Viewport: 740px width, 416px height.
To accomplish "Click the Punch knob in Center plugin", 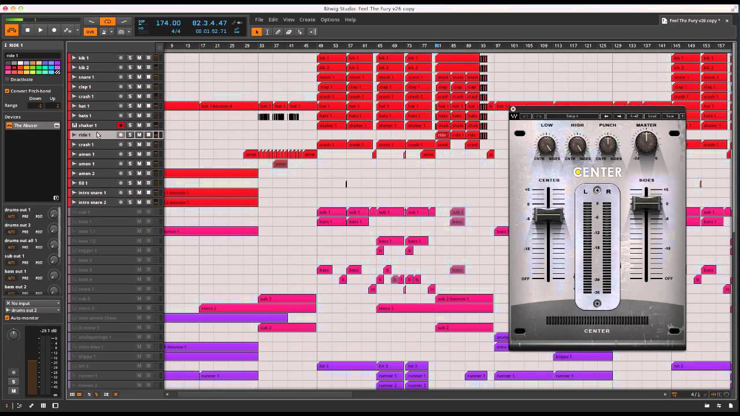I will [608, 144].
